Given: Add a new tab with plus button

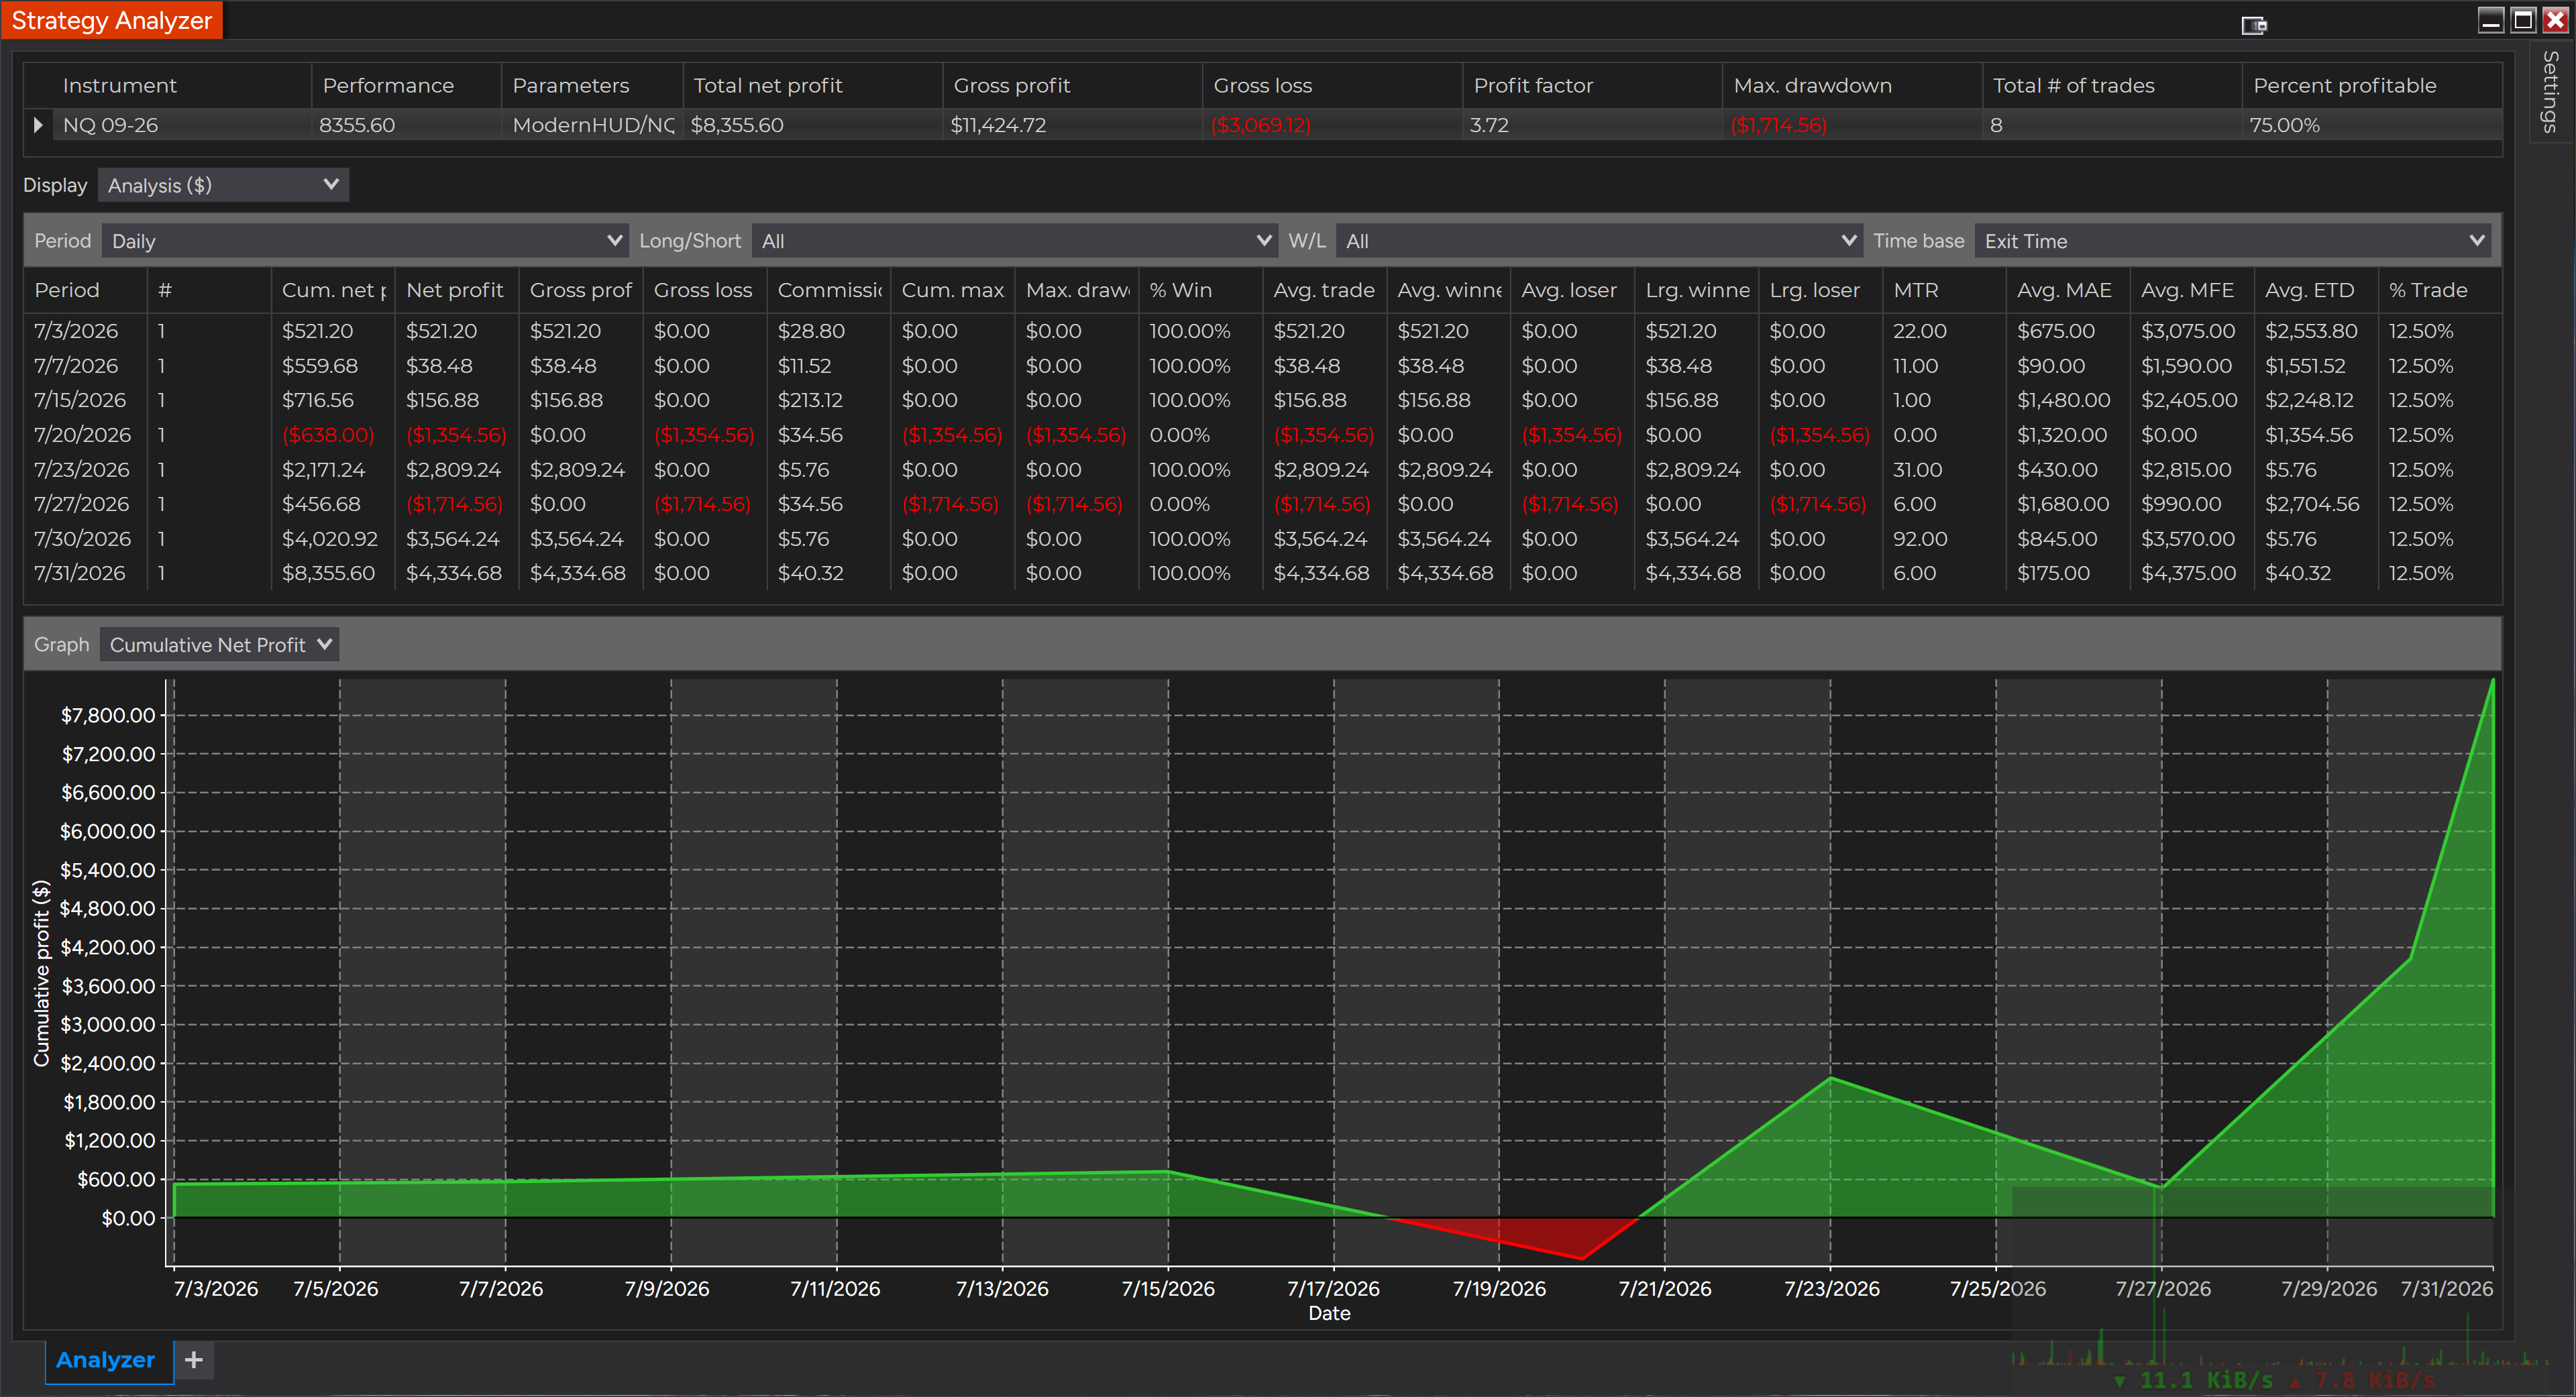Looking at the screenshot, I should tap(194, 1360).
